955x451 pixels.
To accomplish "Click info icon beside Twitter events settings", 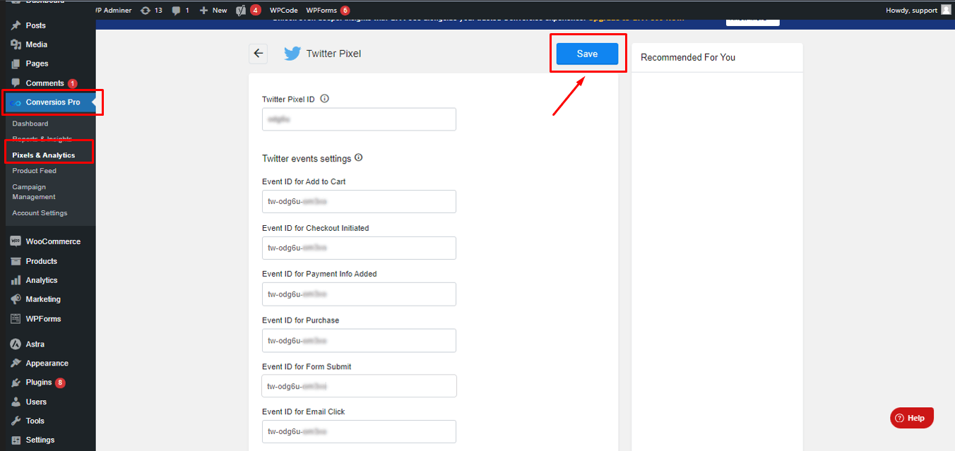I will [358, 158].
